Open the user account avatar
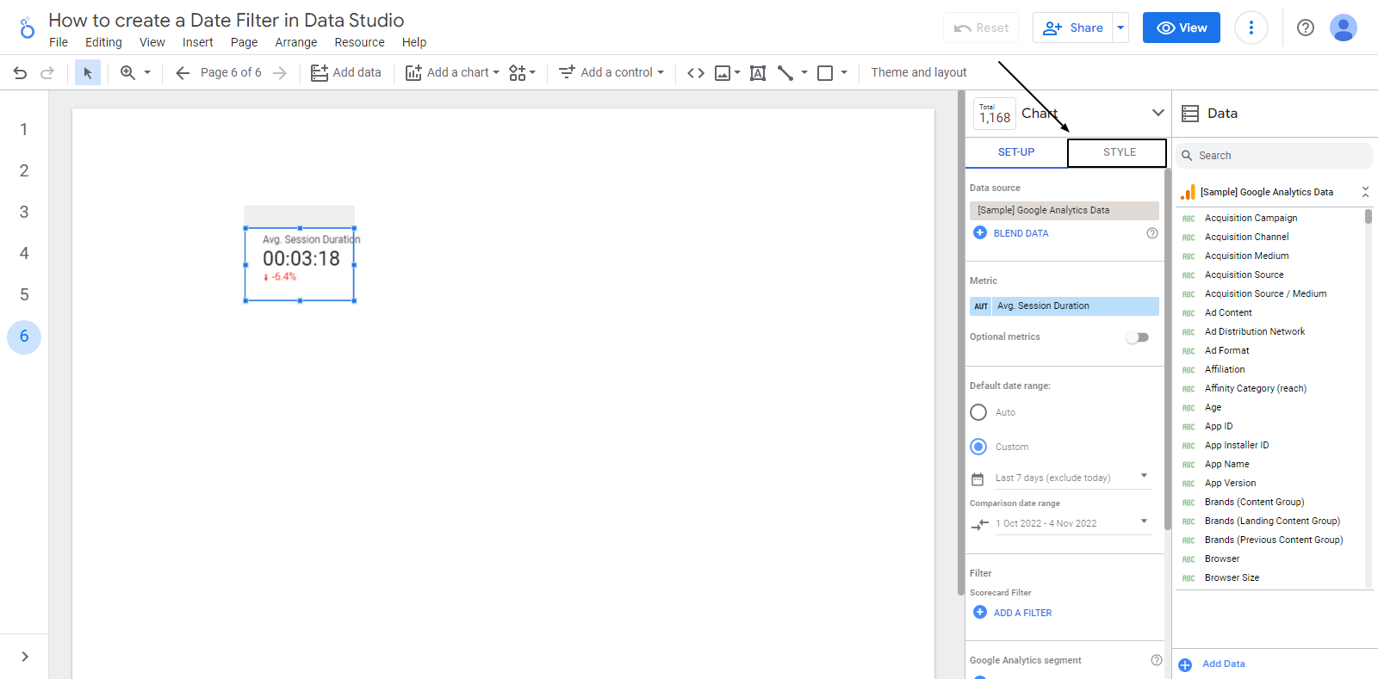This screenshot has width=1378, height=679. tap(1344, 28)
